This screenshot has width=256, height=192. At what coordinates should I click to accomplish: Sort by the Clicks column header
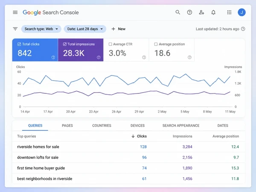point(142,136)
